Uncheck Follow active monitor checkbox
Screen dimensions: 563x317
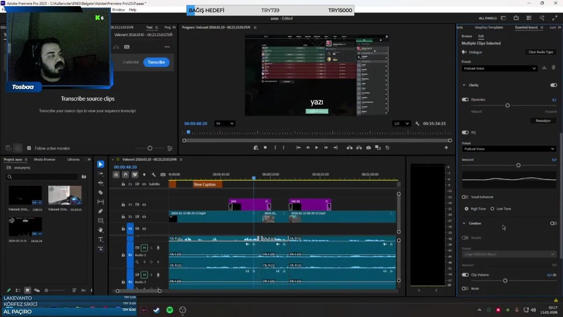coord(29,148)
